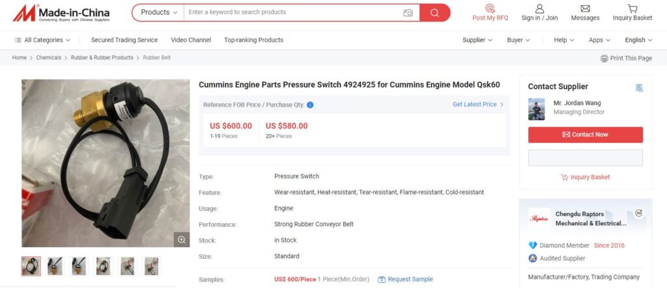This screenshot has width=667, height=288.
Task: Open the Messages envelope icon
Action: point(585,8)
